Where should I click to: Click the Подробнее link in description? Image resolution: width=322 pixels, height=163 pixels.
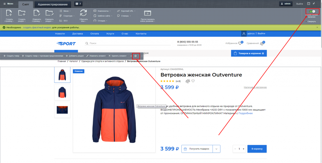245,113
